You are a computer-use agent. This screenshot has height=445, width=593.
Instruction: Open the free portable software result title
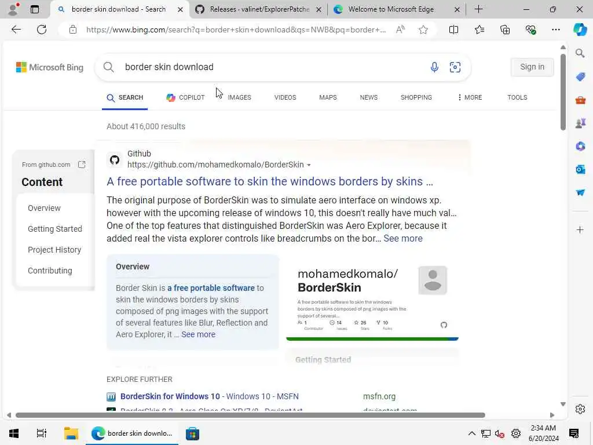coord(270,181)
